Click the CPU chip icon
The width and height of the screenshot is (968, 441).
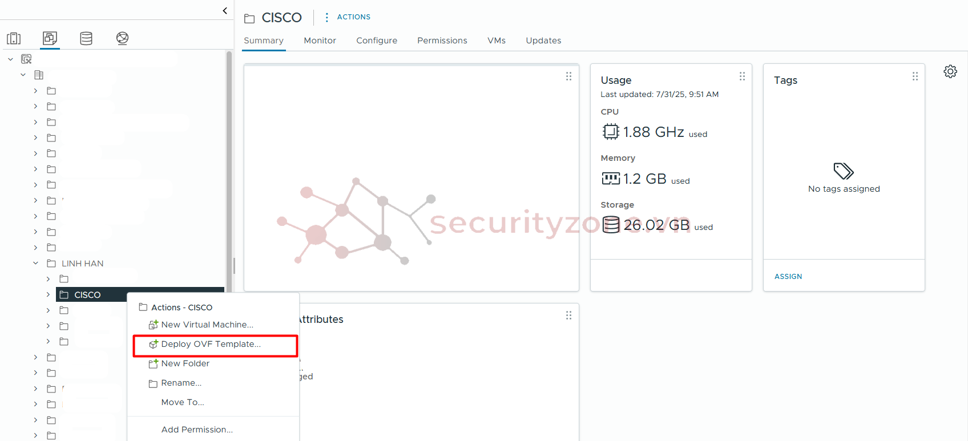pyautogui.click(x=611, y=132)
